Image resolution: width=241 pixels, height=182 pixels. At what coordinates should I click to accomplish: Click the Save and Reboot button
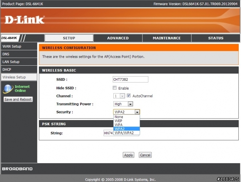click(18, 99)
